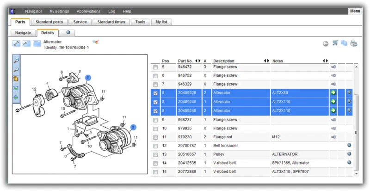Click the first wrench icon beside Alternator
Viewport: 370px width, 191px height.
[x=17, y=43]
